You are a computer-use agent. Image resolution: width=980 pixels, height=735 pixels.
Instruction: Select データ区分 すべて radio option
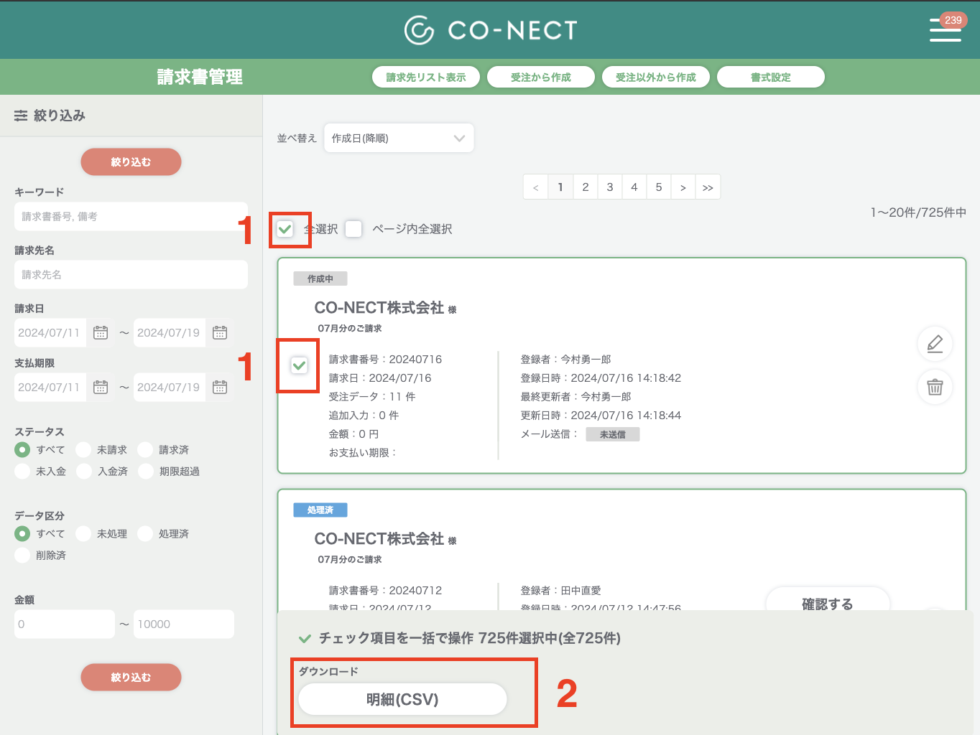(x=22, y=533)
